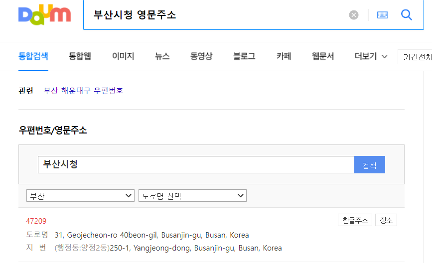Expand the 더보기 menu
432x263 pixels.
point(371,56)
